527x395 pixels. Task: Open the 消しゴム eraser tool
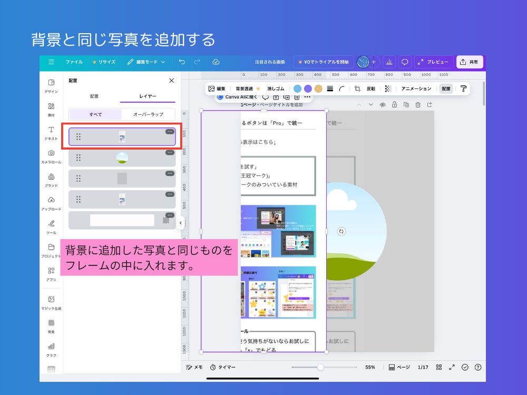(276, 88)
